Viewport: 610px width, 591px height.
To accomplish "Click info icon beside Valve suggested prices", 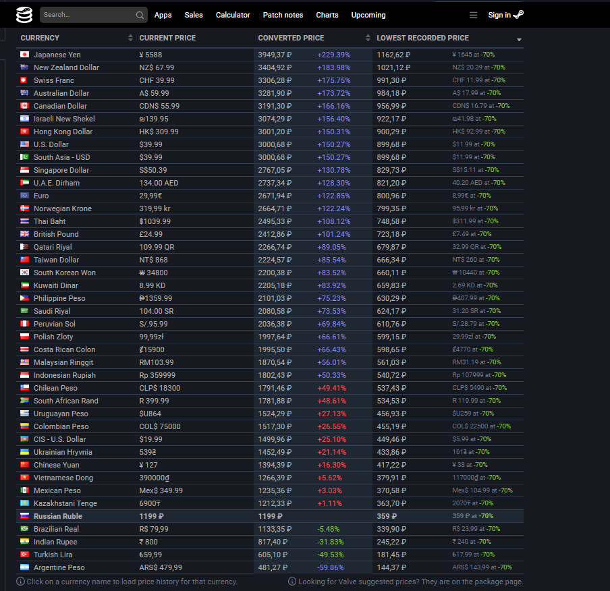I will [292, 582].
